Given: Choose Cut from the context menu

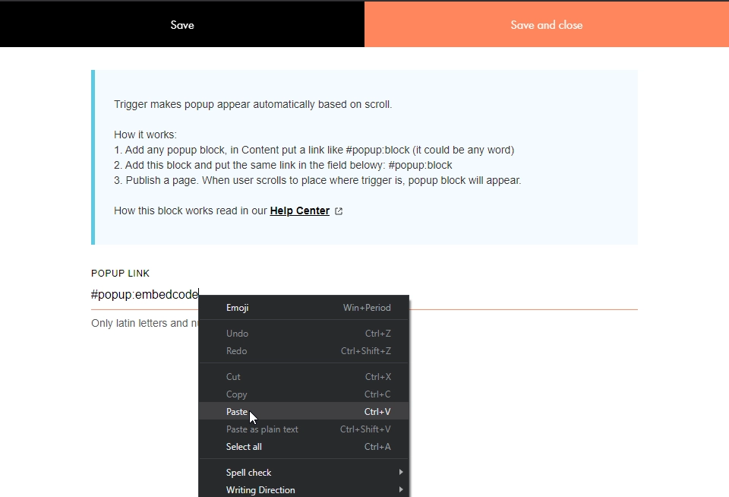Looking at the screenshot, I should [x=304, y=377].
